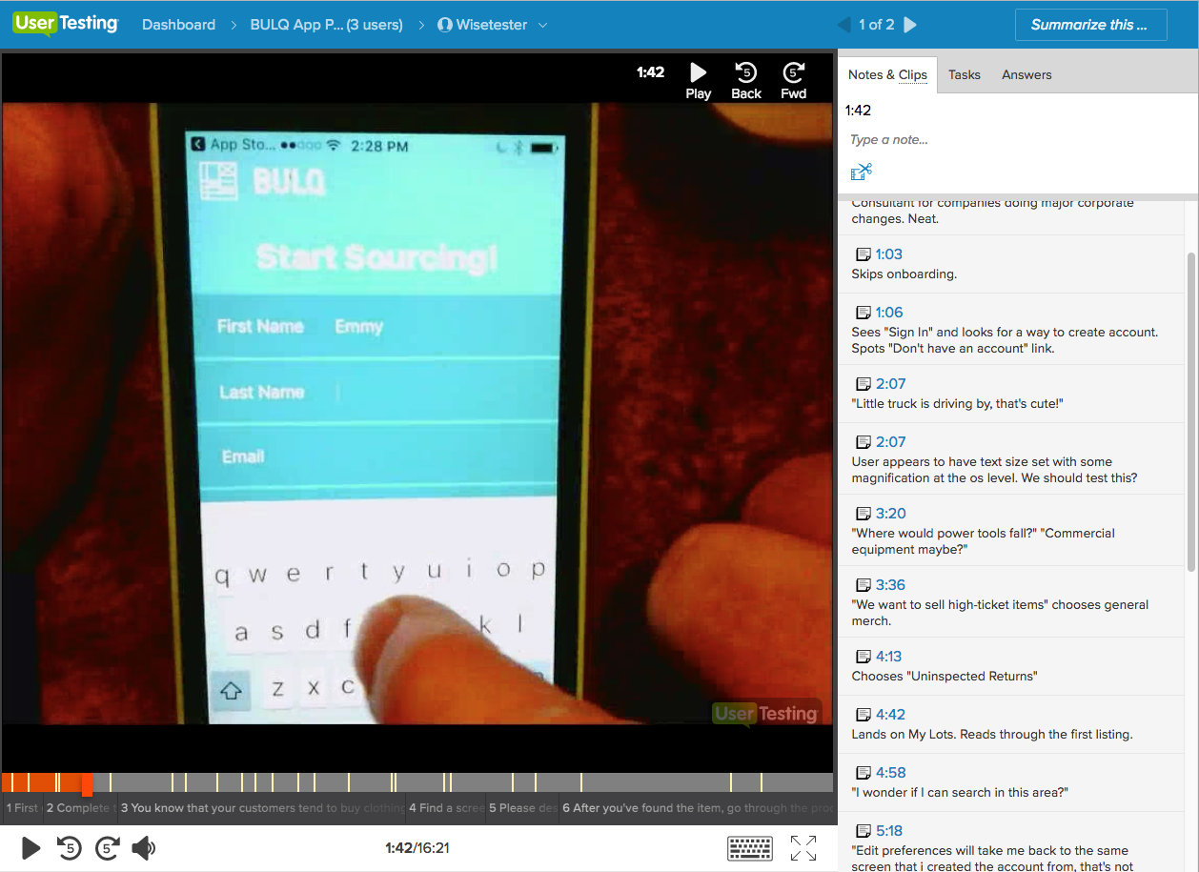Click note icon for the text size note
Screen dimensions: 1199x872
[863, 442]
